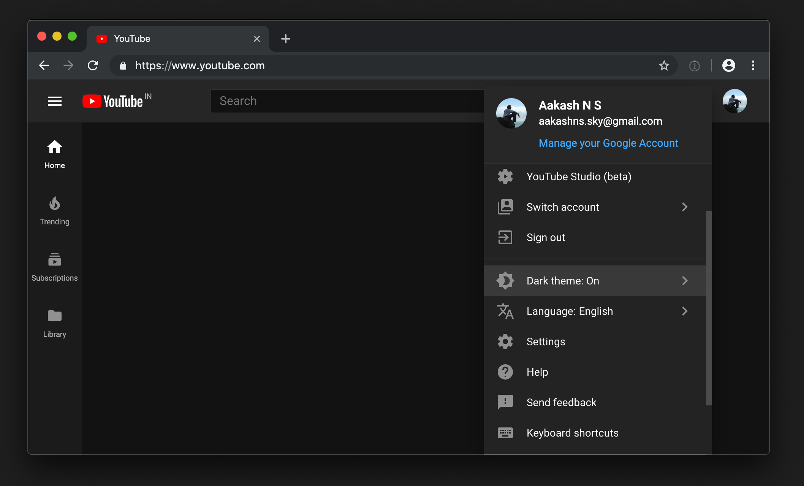Go to Trending in the sidebar
The image size is (804, 486).
coord(55,211)
